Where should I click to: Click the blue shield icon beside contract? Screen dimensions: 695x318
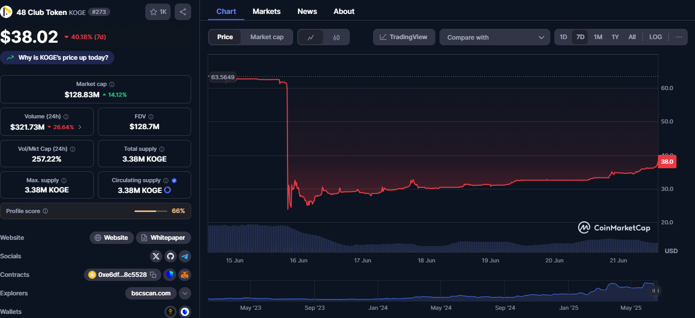tap(170, 275)
